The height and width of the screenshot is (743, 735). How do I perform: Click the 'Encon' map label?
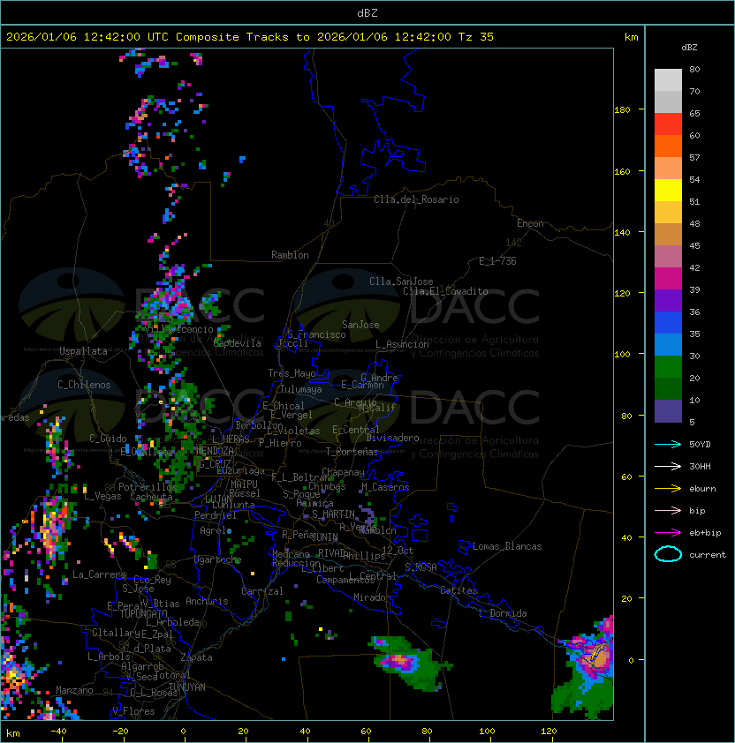[530, 223]
